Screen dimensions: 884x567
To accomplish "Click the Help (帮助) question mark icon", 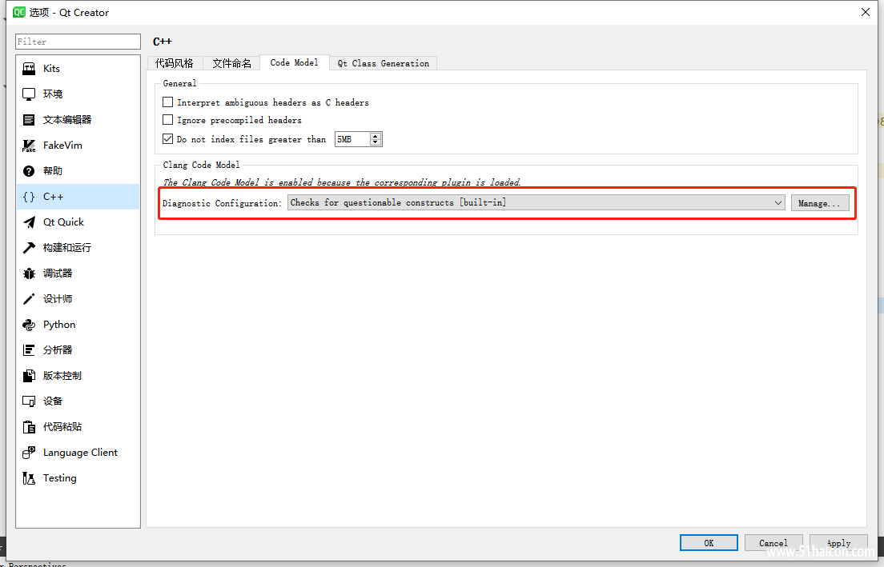I will click(x=29, y=171).
